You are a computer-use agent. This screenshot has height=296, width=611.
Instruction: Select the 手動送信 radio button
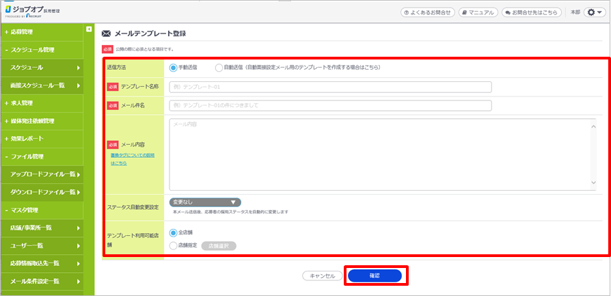(x=173, y=68)
